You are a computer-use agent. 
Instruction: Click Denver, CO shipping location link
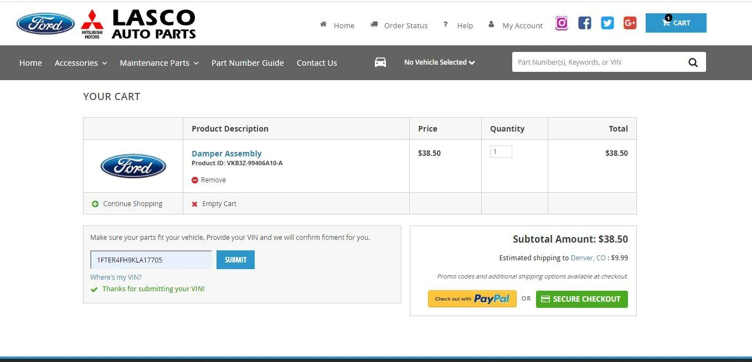[x=588, y=258]
